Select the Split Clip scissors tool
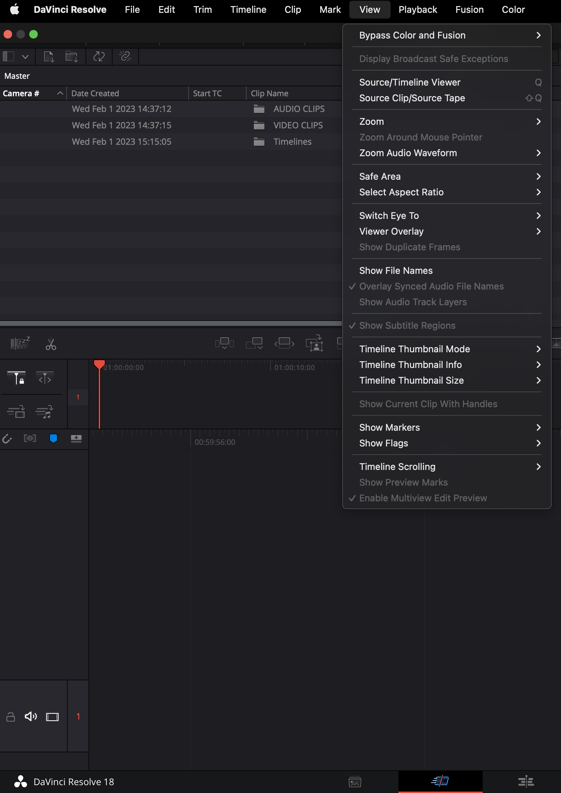This screenshot has width=561, height=793. (x=51, y=343)
